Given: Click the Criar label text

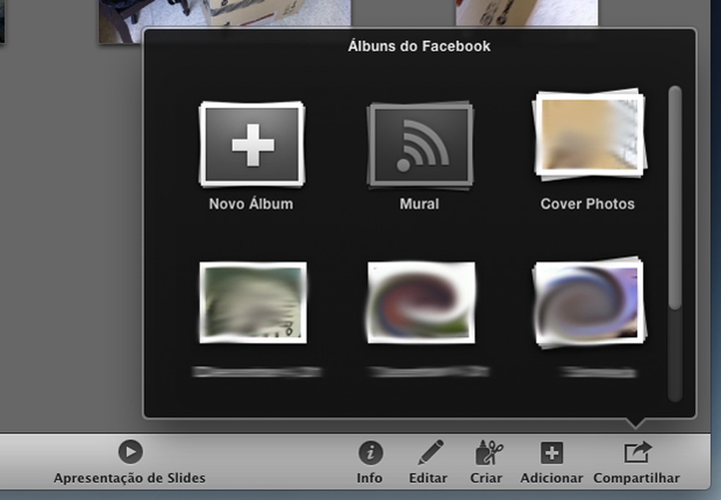Looking at the screenshot, I should coord(486,479).
